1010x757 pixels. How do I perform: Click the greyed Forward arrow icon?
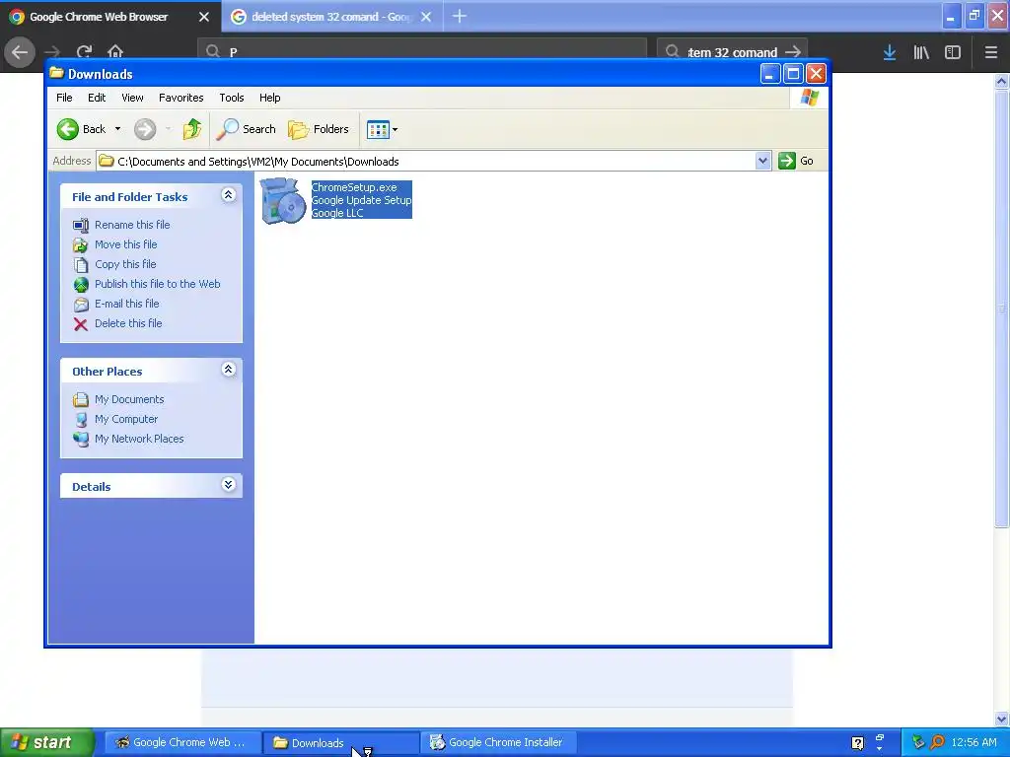145,129
